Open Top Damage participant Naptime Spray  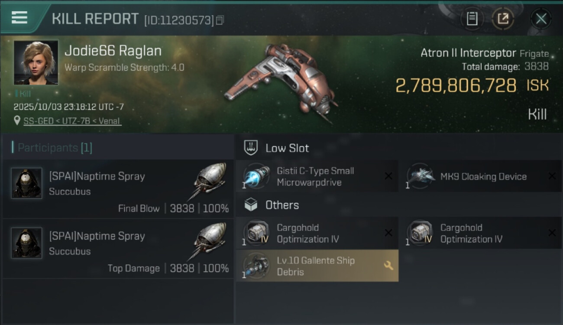click(x=97, y=236)
